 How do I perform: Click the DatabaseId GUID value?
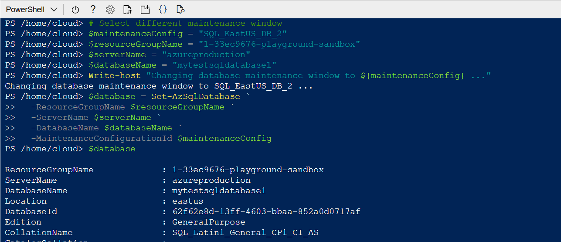[266, 211]
